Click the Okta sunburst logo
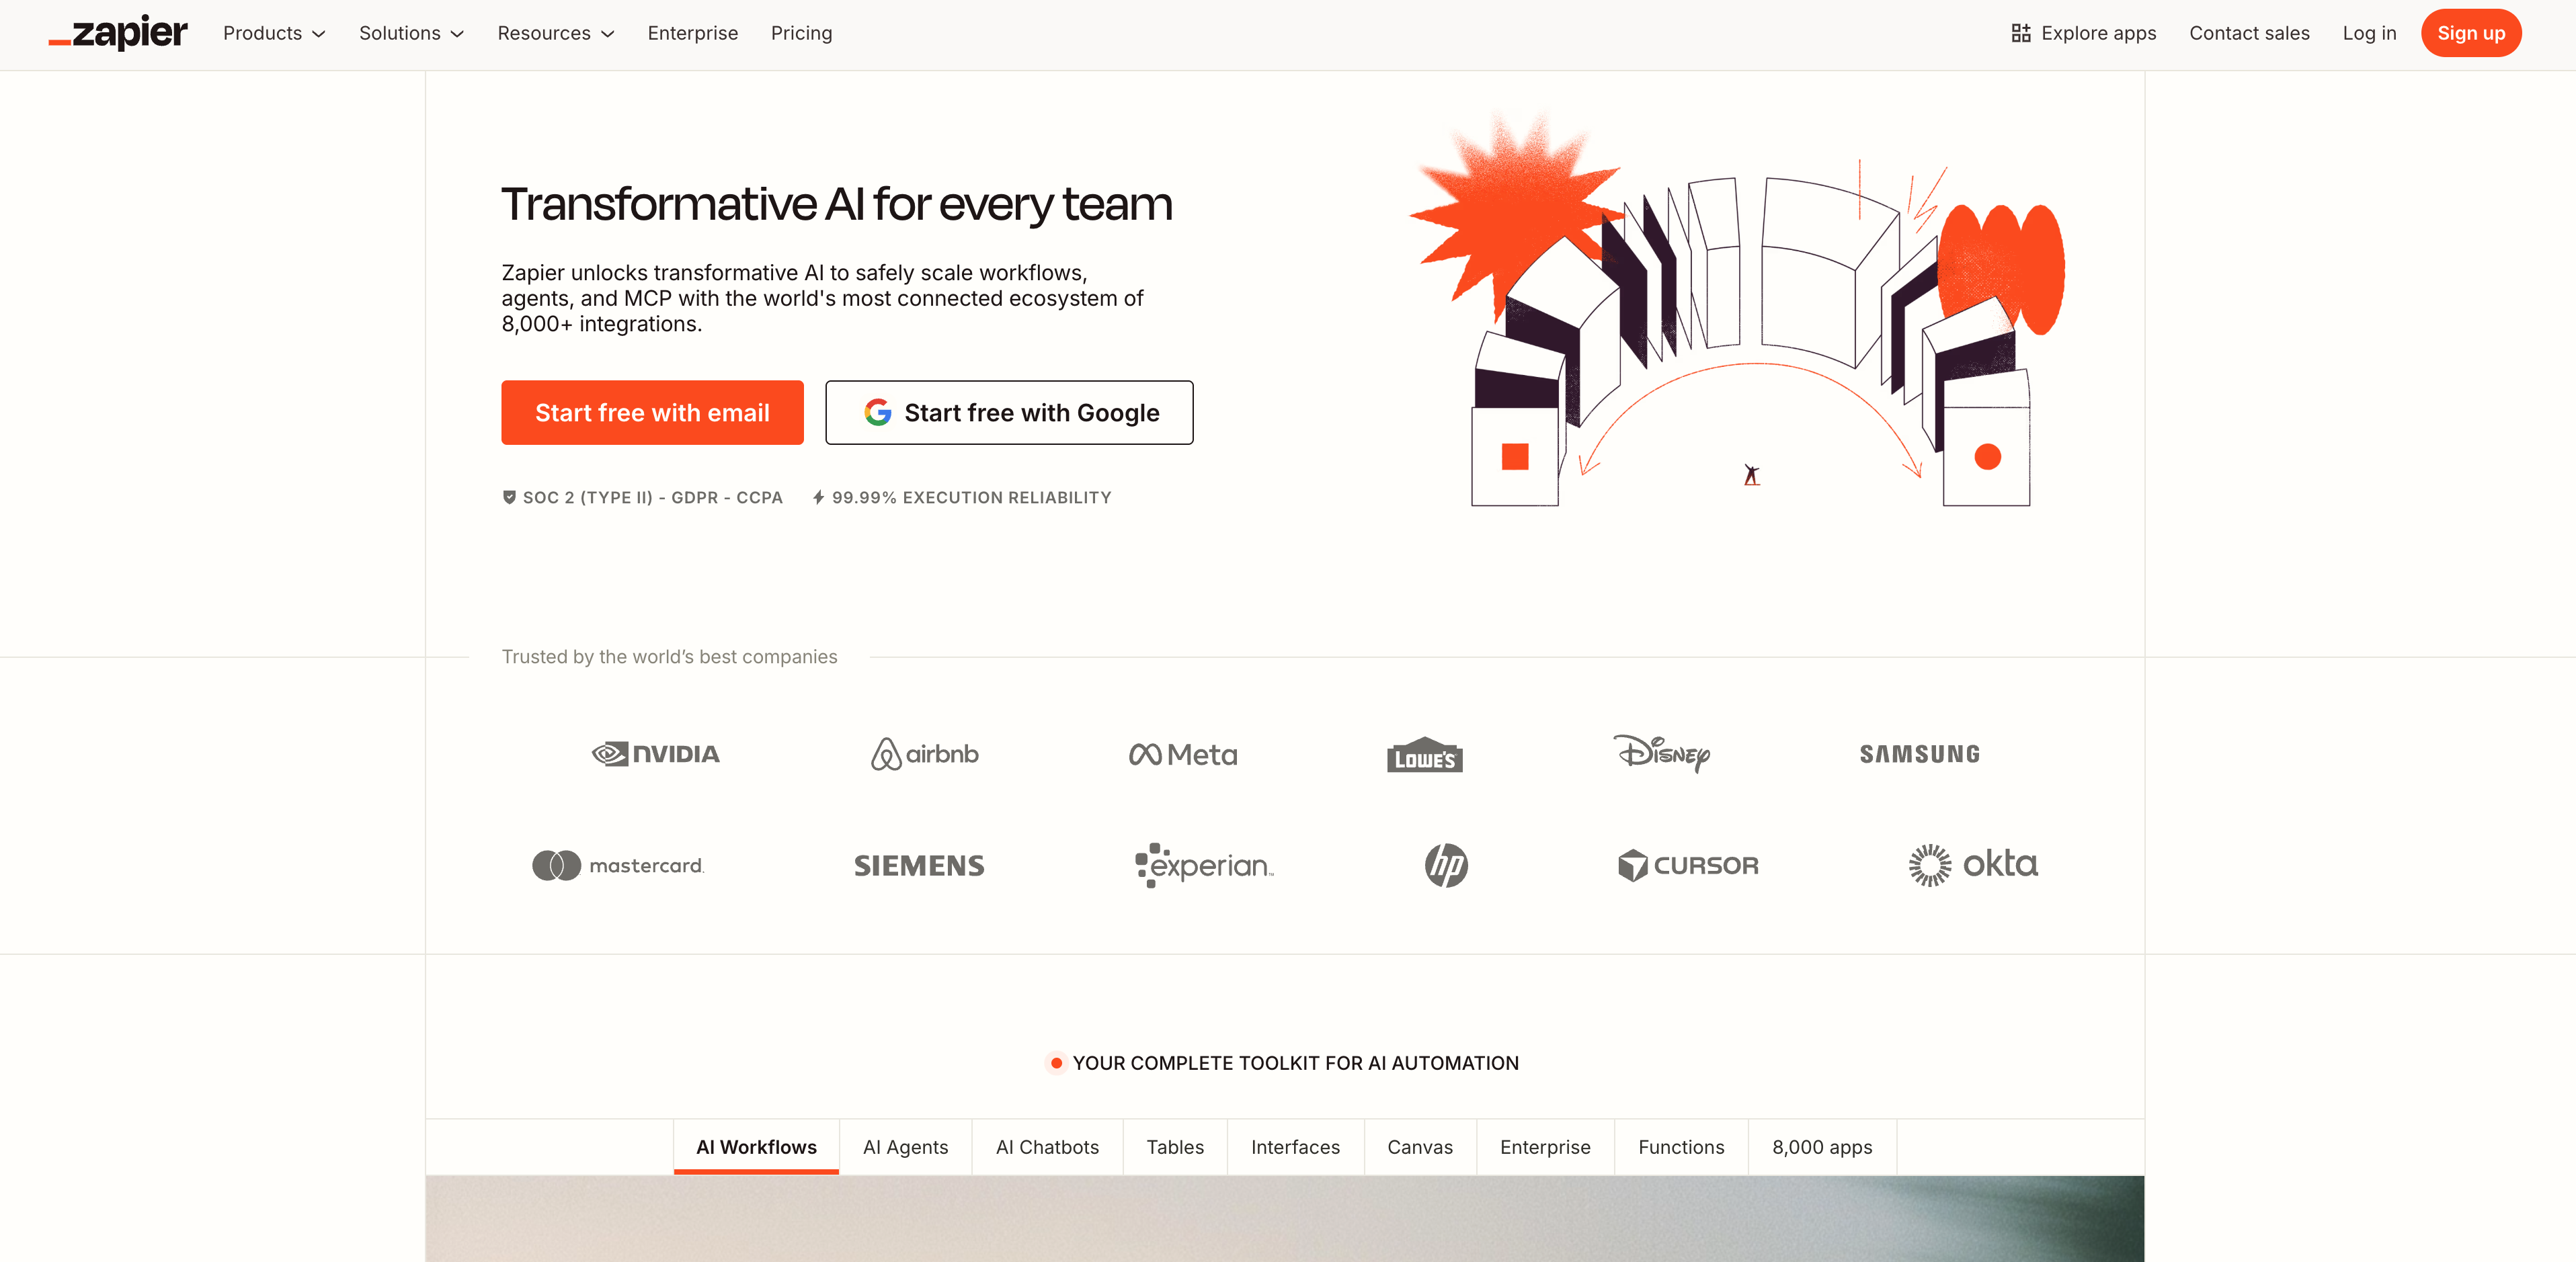 [1929, 865]
